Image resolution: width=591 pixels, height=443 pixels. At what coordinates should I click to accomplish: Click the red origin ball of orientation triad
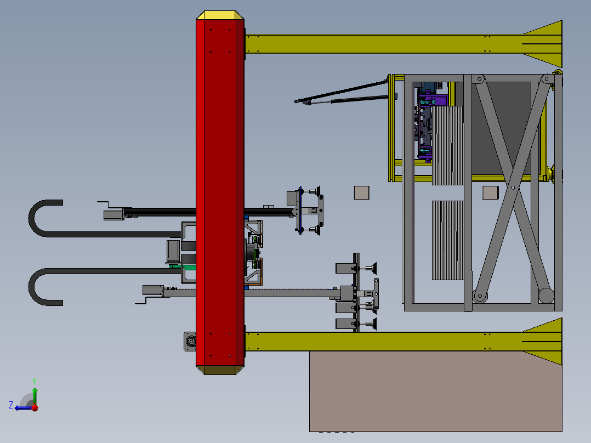point(35,408)
